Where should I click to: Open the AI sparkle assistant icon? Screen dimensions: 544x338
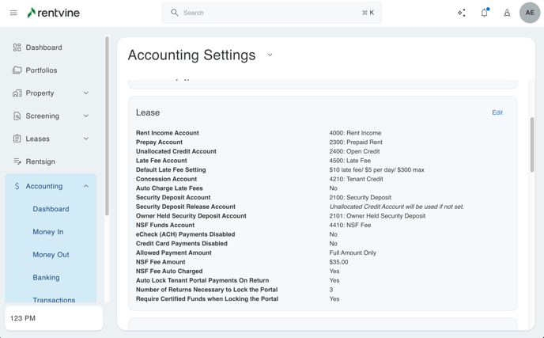pos(462,13)
